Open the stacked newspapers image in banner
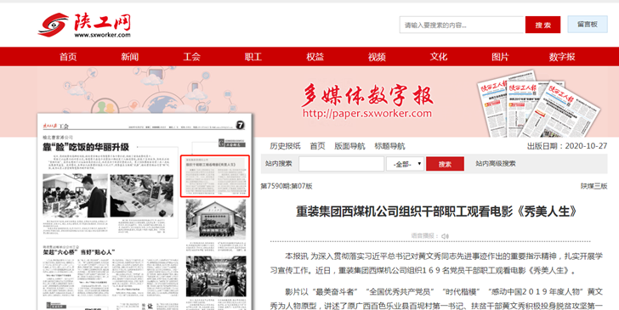Viewport: 619px width, 310px height. point(537,104)
